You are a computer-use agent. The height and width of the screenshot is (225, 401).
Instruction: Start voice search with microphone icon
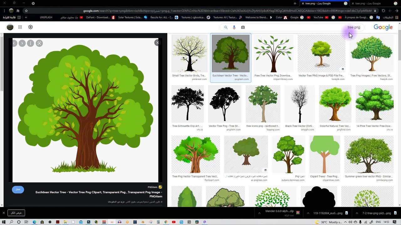point(234,27)
